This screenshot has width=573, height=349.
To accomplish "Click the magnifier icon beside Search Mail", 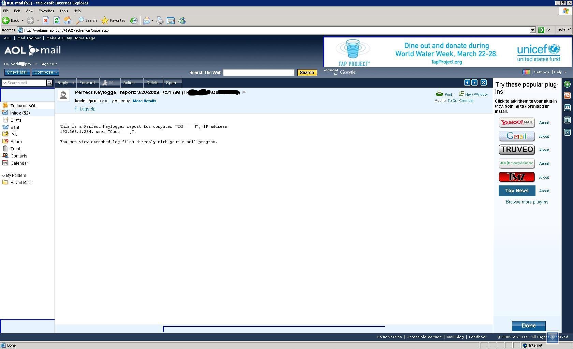I will (x=49, y=83).
